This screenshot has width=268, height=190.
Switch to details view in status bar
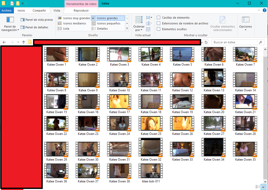[258, 187]
